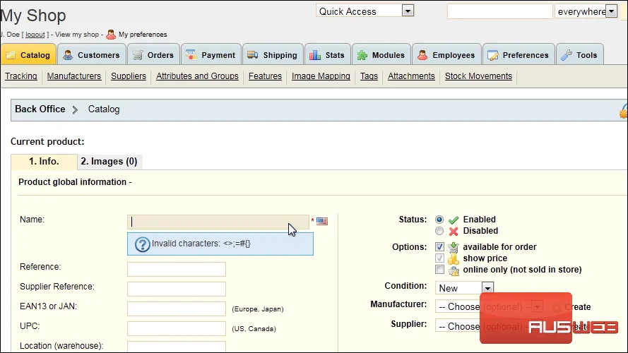Click the Back Office breadcrumb
This screenshot has width=628, height=353.
pyautogui.click(x=40, y=109)
